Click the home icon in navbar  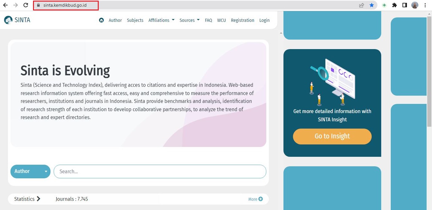pyautogui.click(x=101, y=20)
